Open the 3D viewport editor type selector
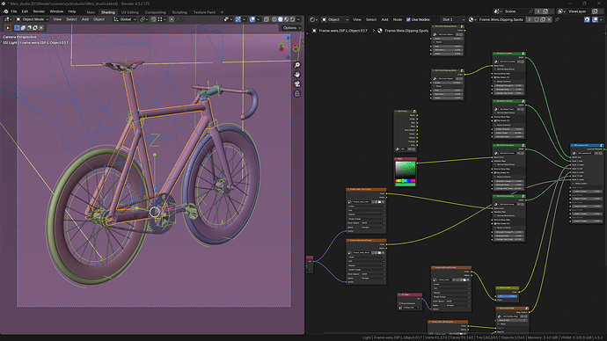Image resolution: width=607 pixels, height=341 pixels. [x=8, y=19]
